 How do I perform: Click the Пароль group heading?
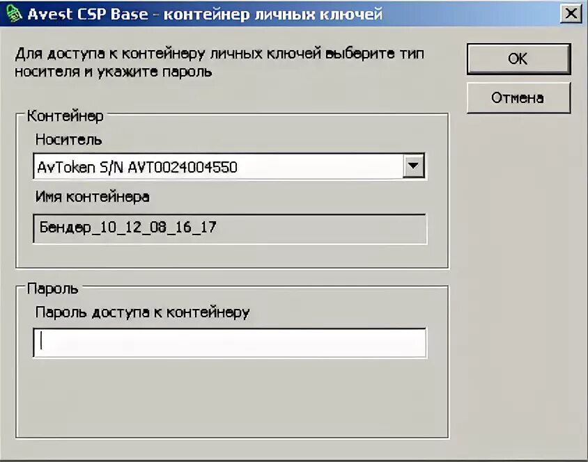click(52, 289)
